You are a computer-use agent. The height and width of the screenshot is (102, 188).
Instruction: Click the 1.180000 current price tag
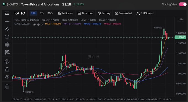click(x=180, y=37)
